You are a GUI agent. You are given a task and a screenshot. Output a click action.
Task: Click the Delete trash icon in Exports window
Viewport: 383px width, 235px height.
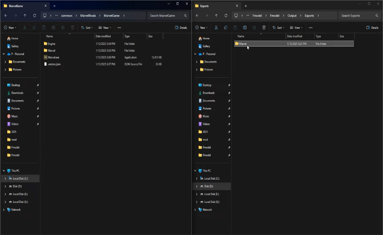point(264,27)
